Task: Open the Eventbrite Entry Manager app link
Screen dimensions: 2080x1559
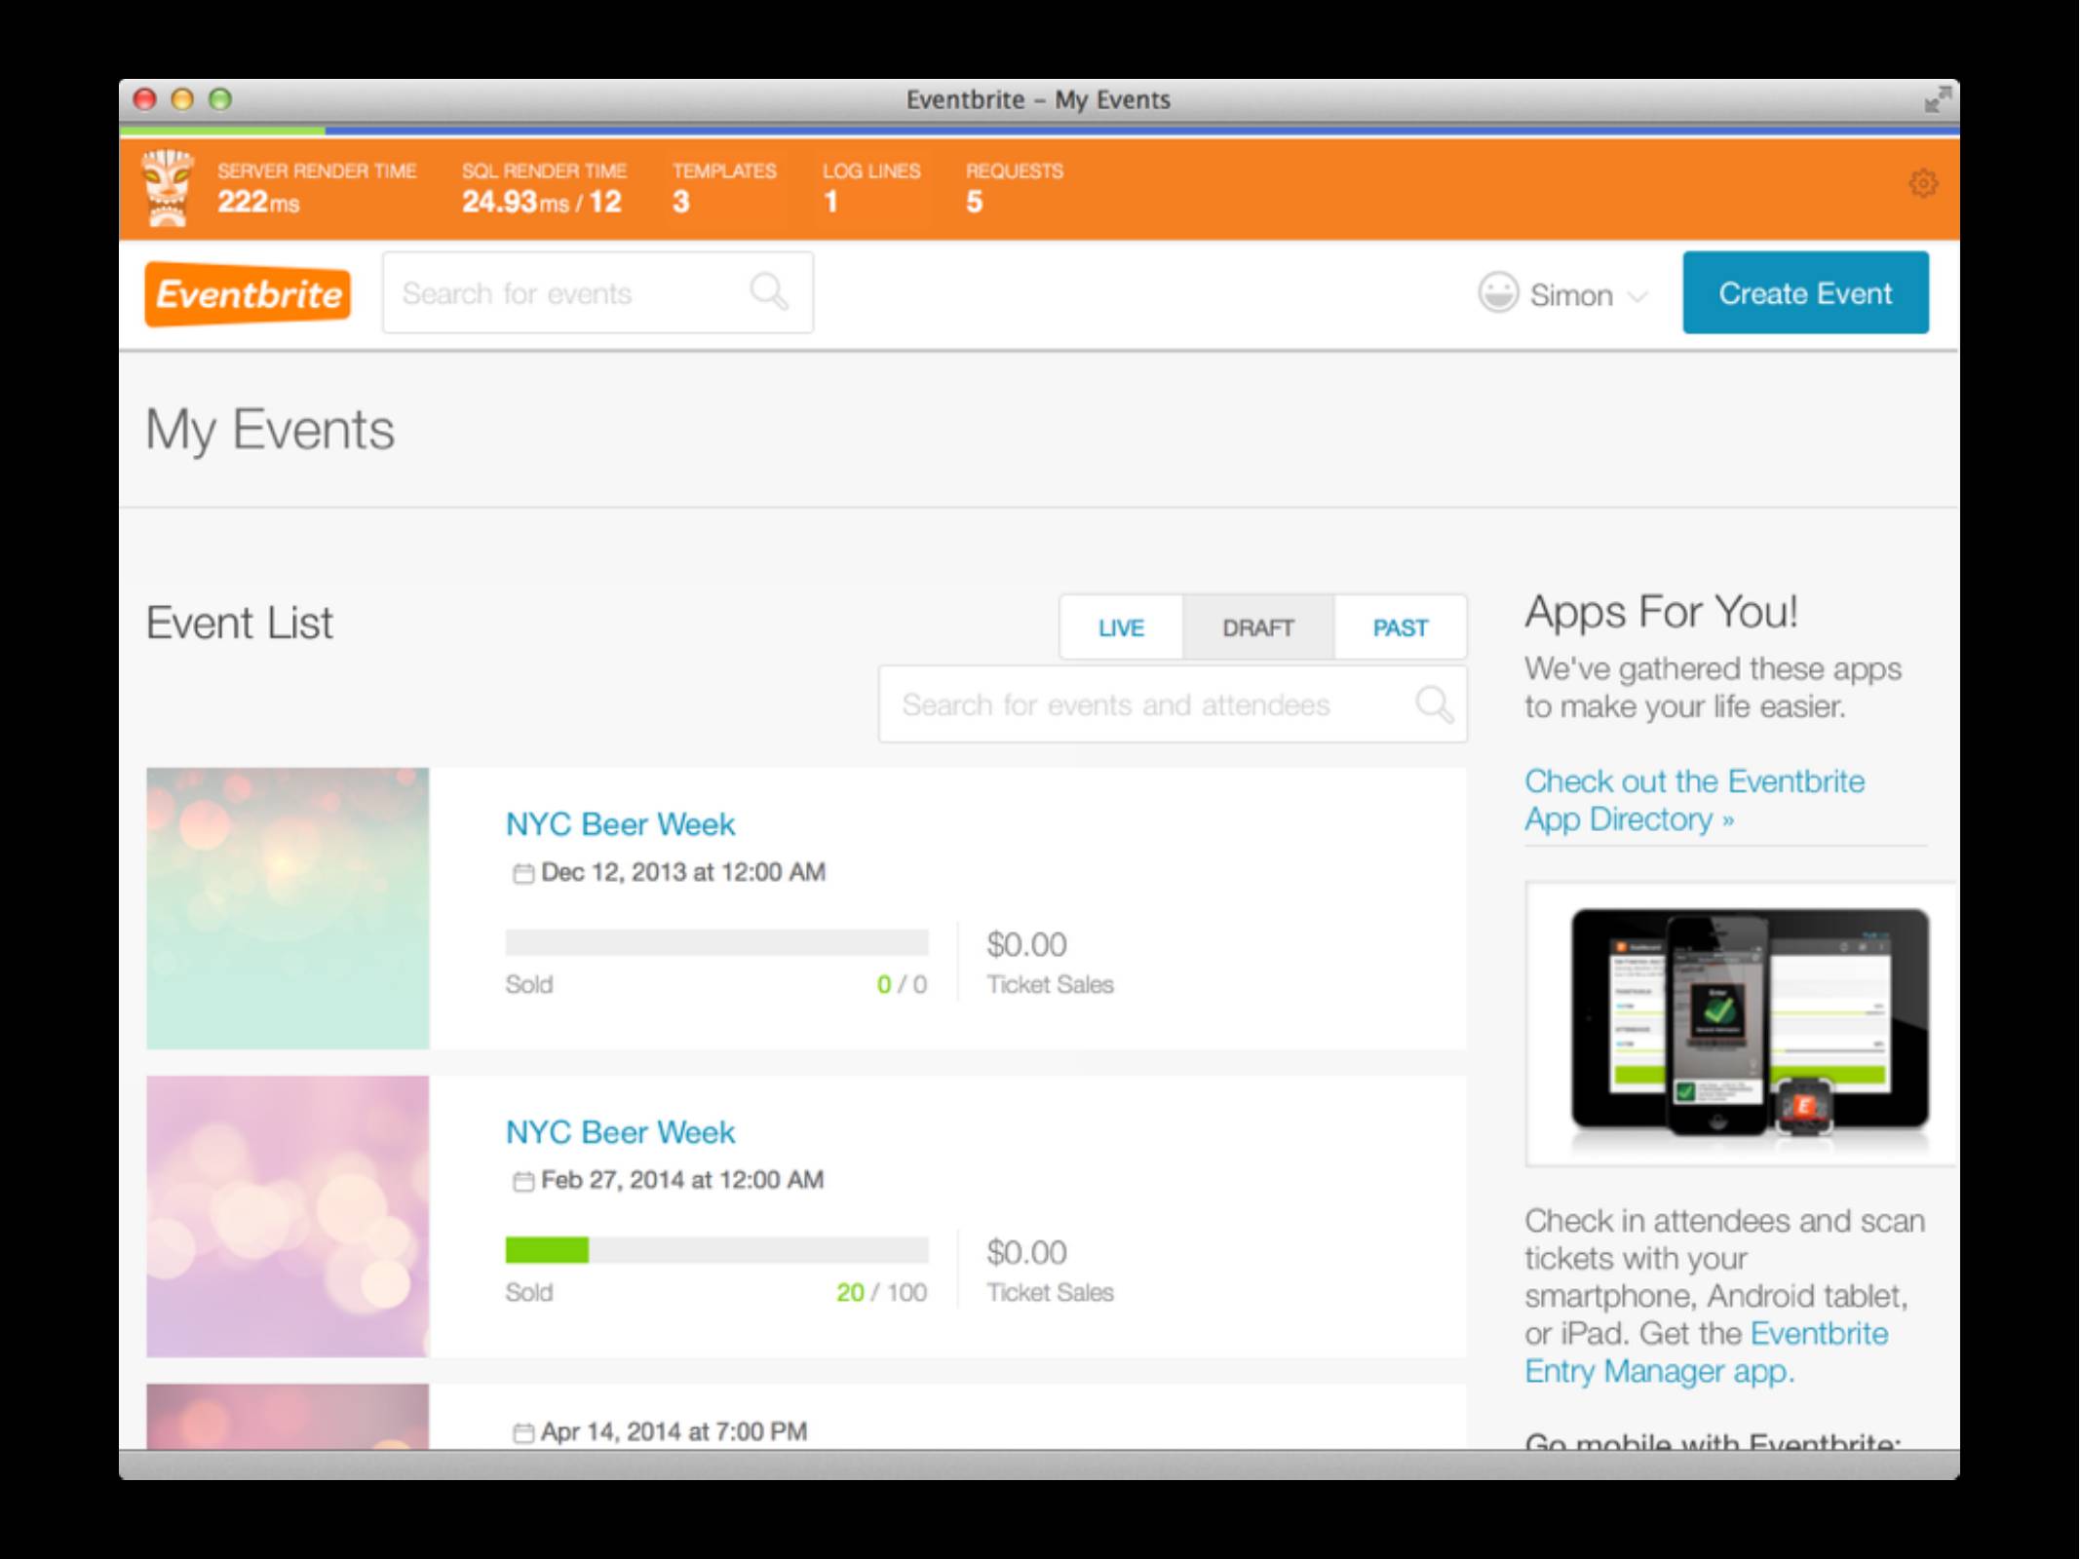Action: (1707, 1351)
